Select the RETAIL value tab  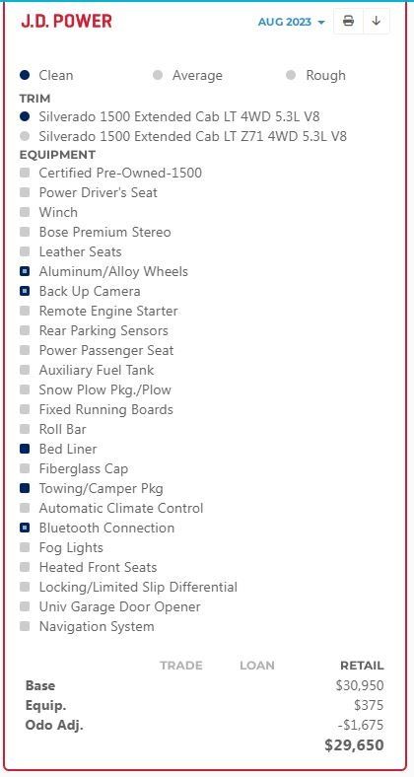[x=362, y=666]
